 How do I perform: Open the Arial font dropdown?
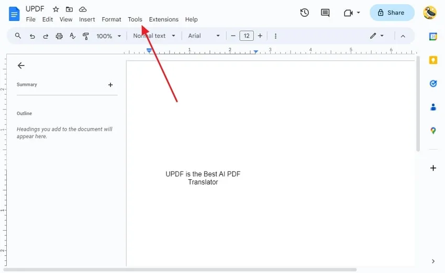coord(204,36)
